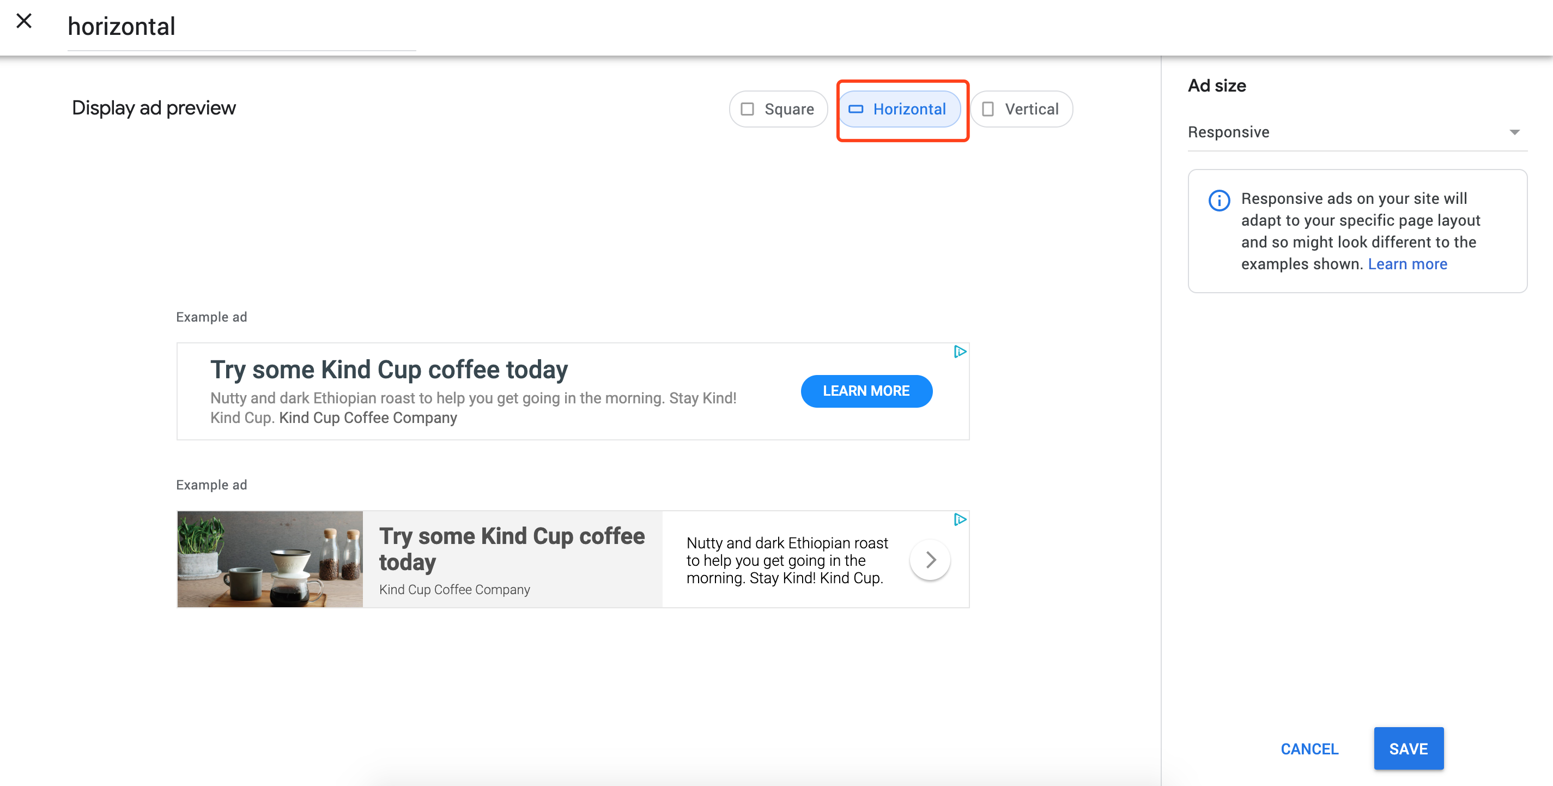The height and width of the screenshot is (786, 1553).
Task: Click the LEARN MORE button in first ad
Action: [866, 391]
